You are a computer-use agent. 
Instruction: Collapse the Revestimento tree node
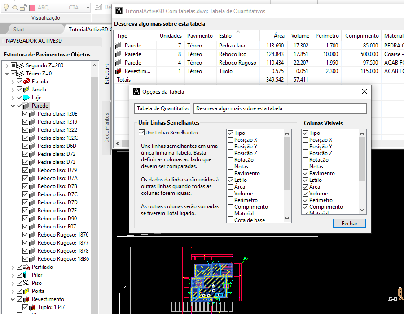(13, 300)
